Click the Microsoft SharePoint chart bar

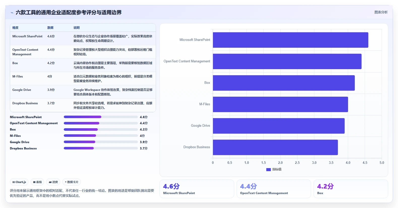point(290,40)
